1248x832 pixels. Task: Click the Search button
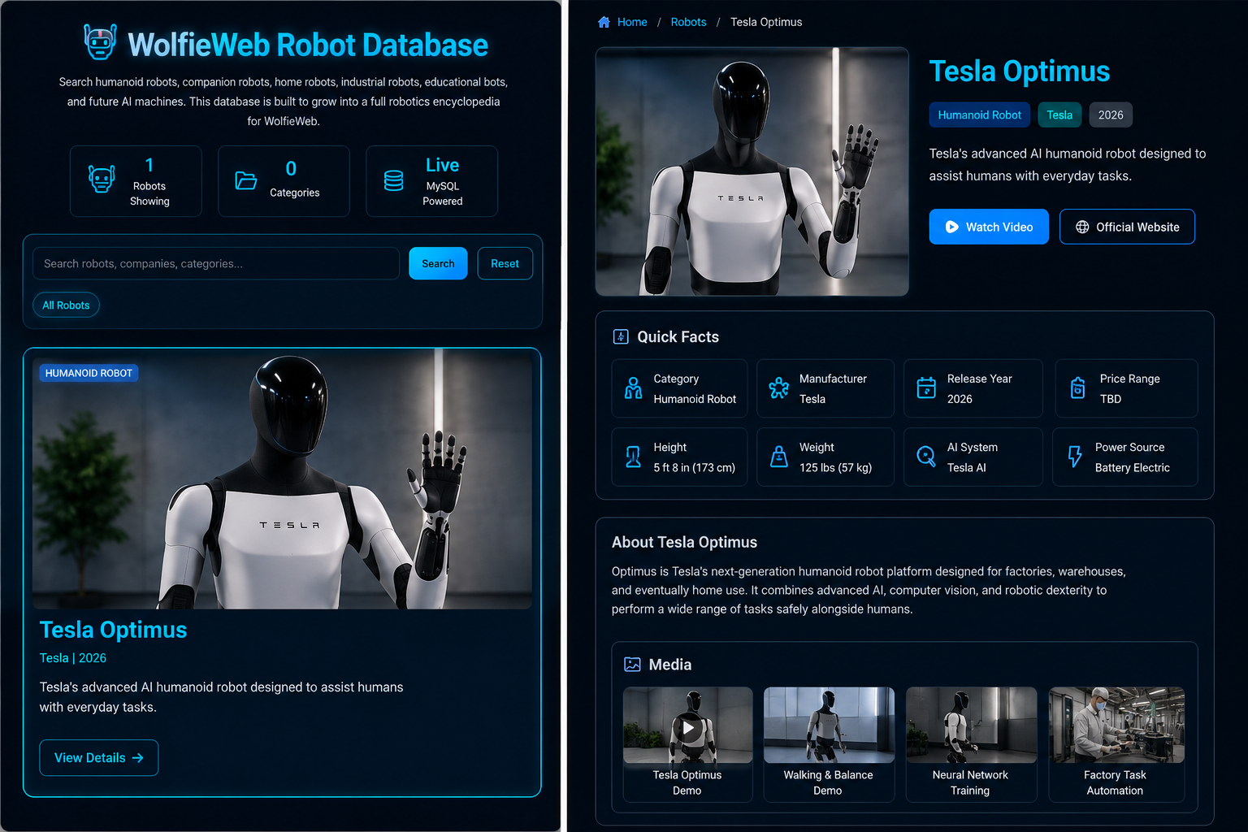pos(438,263)
